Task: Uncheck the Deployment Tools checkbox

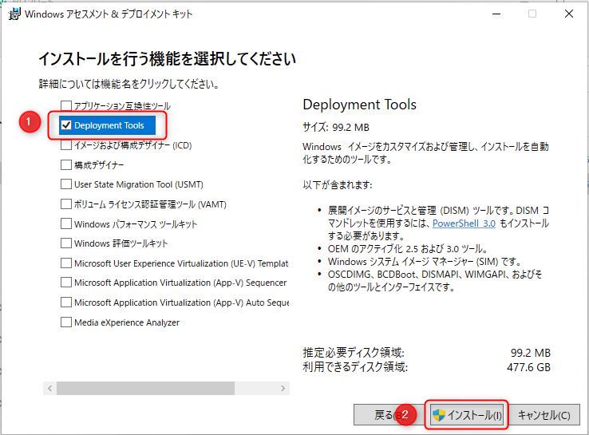Action: [66, 125]
